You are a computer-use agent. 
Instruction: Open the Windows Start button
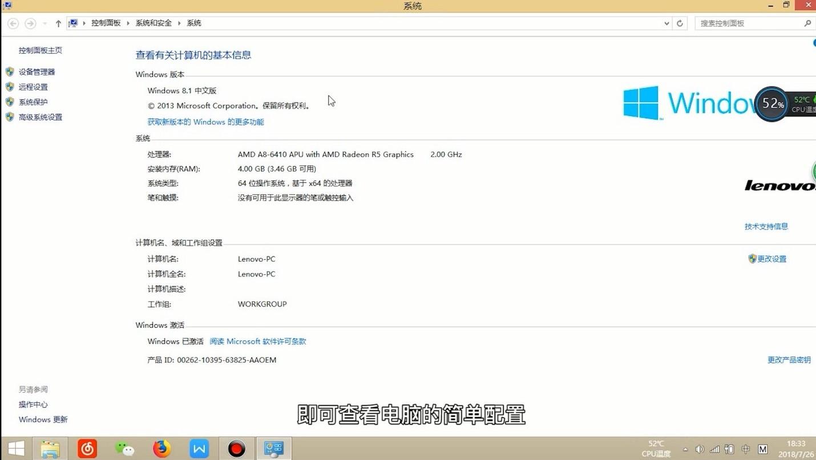click(x=16, y=449)
